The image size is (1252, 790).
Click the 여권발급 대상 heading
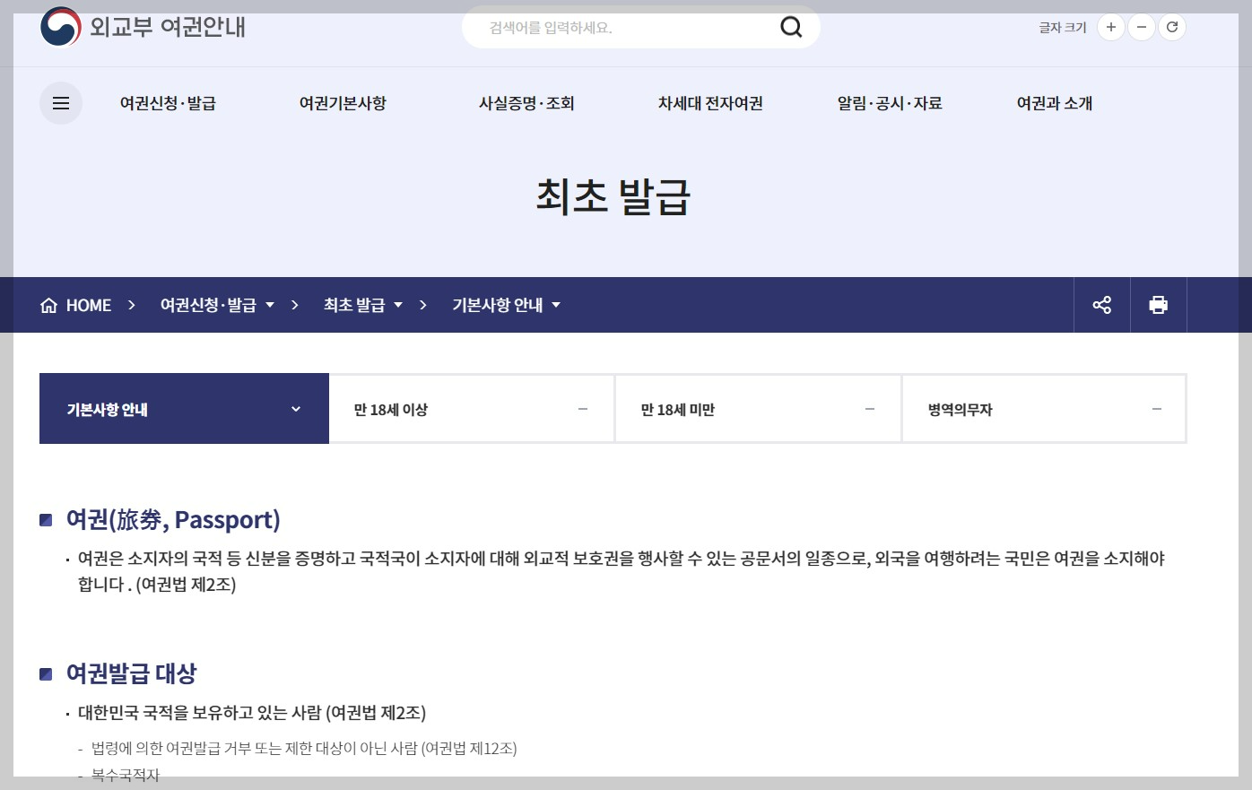[x=131, y=673]
